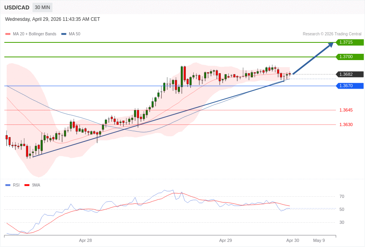Select the Apr 28 date marker
Viewport: 365px width, 247px height.
85,240
